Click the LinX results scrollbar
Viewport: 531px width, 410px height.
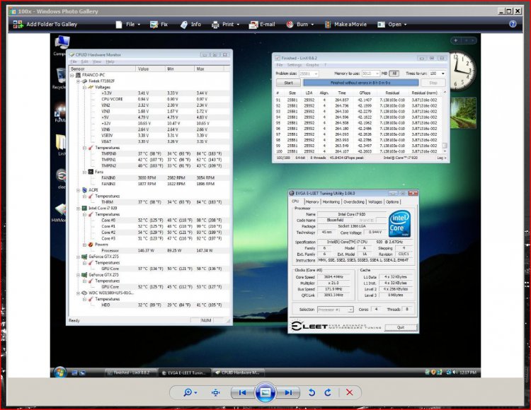(x=445, y=122)
